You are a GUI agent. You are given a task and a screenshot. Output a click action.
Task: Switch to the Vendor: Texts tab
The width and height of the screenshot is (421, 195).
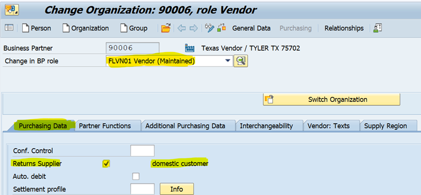tap(328, 126)
